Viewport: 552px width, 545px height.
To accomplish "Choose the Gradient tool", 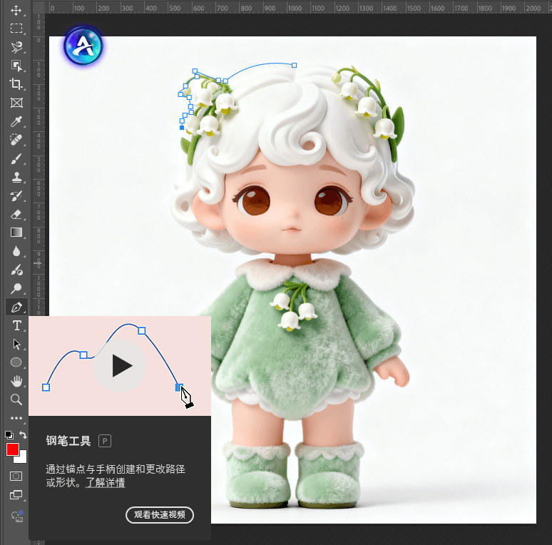I will [16, 233].
